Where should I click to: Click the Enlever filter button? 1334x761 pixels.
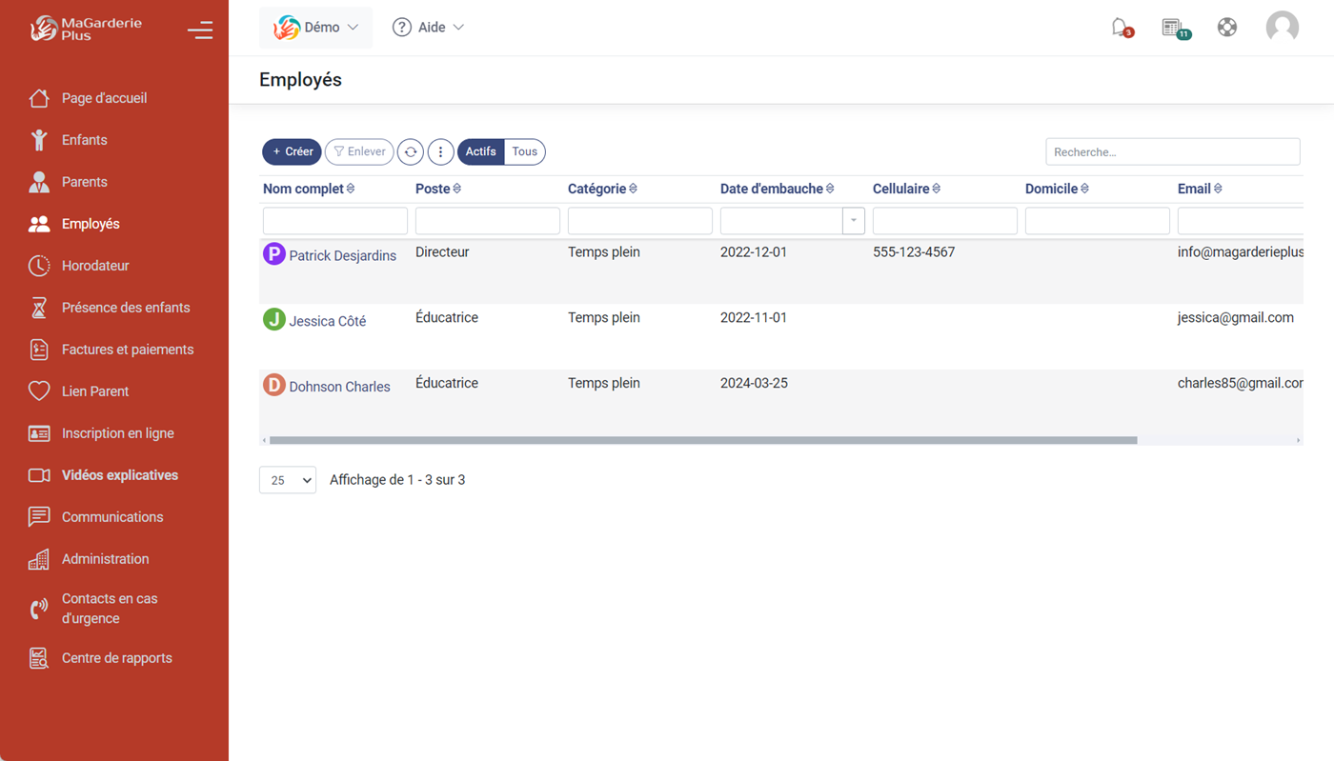point(359,151)
